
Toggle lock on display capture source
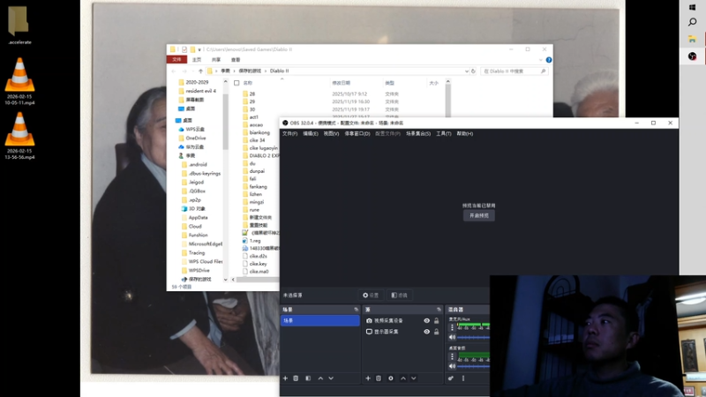click(x=436, y=332)
